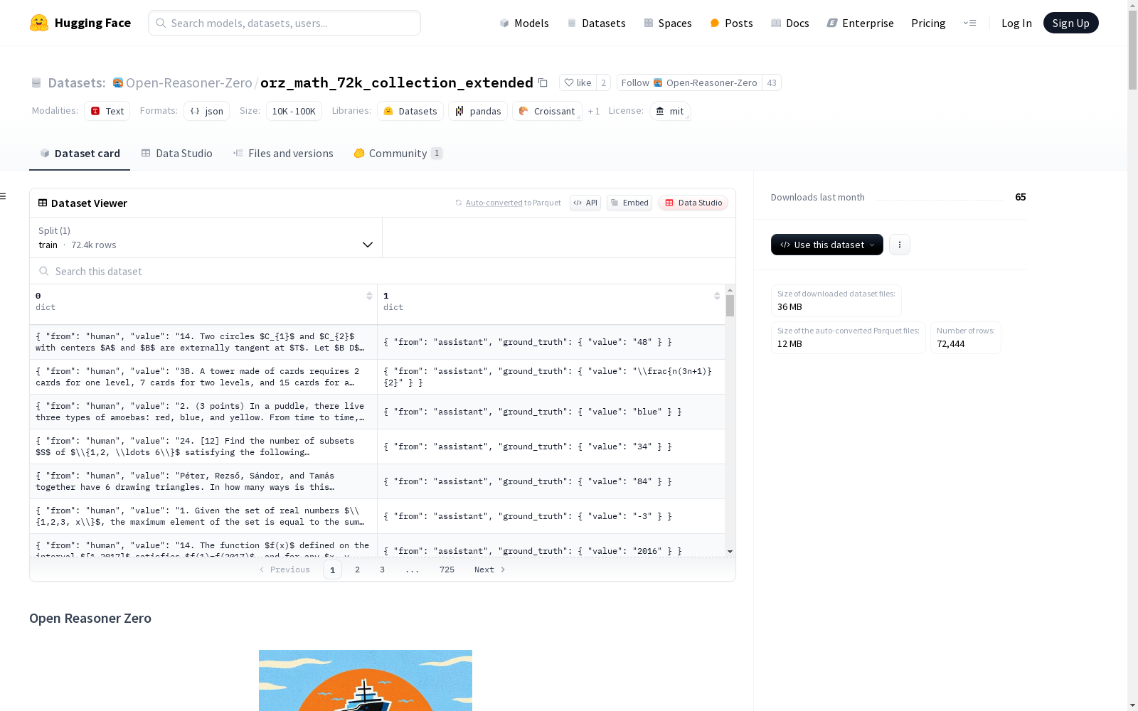Filter by json format tag
This screenshot has width=1138, height=711.
[x=206, y=111]
